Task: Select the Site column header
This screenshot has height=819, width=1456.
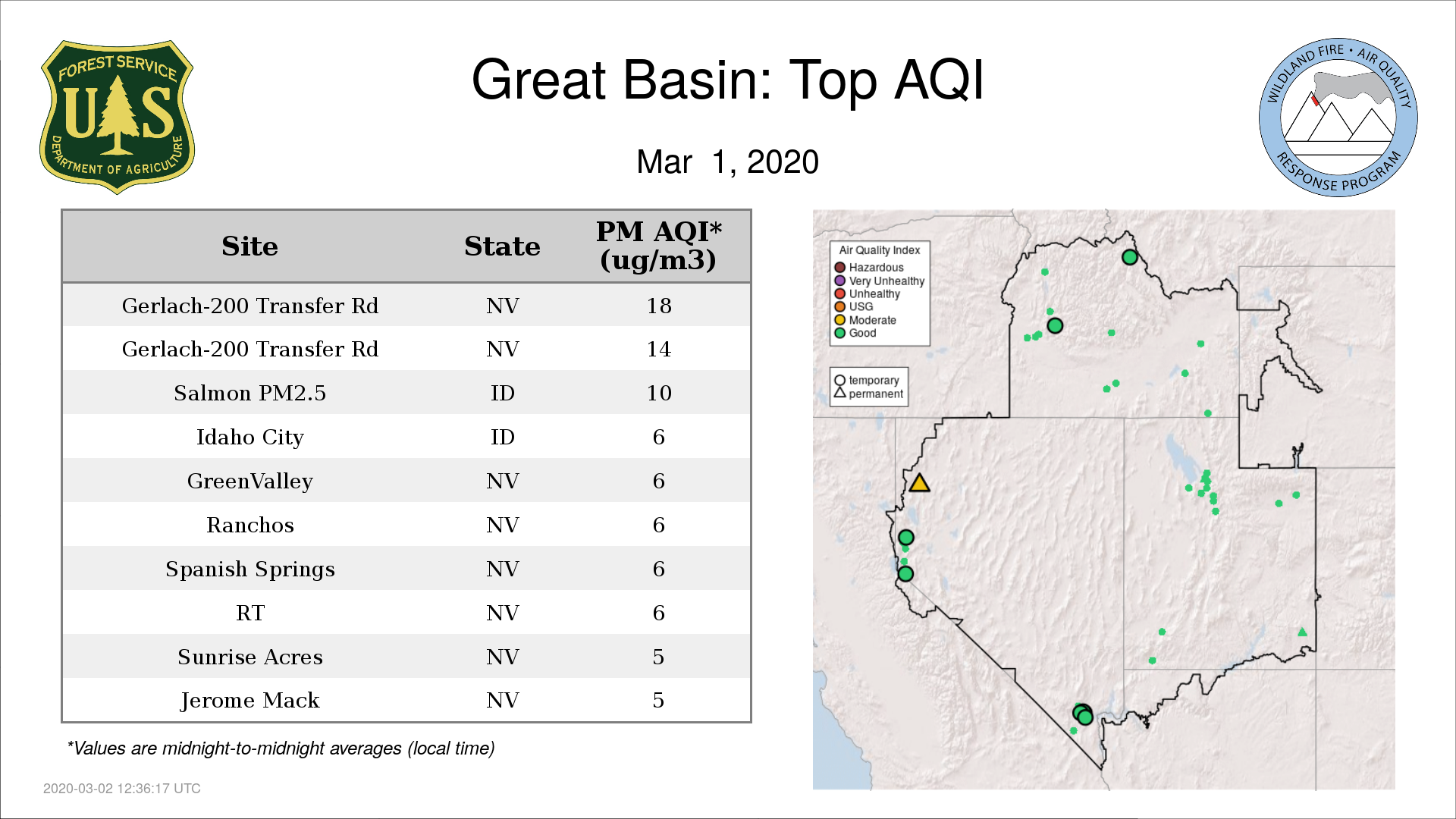Action: [249, 246]
